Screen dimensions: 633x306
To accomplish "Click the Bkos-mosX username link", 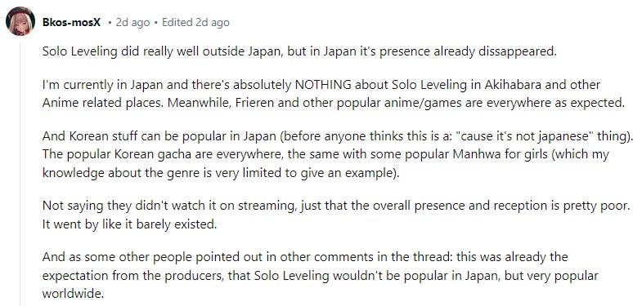I will [x=71, y=23].
